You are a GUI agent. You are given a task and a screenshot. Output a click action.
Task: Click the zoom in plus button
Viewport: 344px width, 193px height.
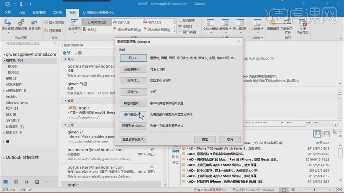click(x=329, y=190)
